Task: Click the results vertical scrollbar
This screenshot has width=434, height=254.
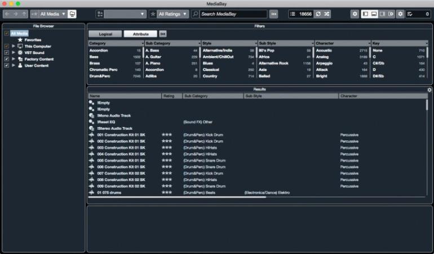Action: click(427, 105)
